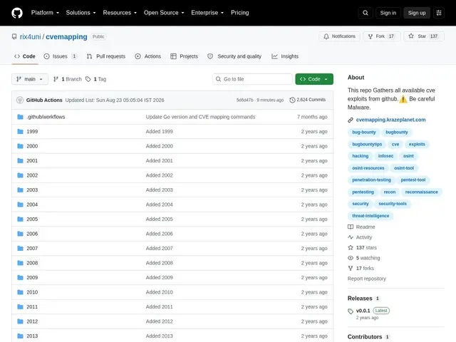Click Report repository link

tap(366, 279)
